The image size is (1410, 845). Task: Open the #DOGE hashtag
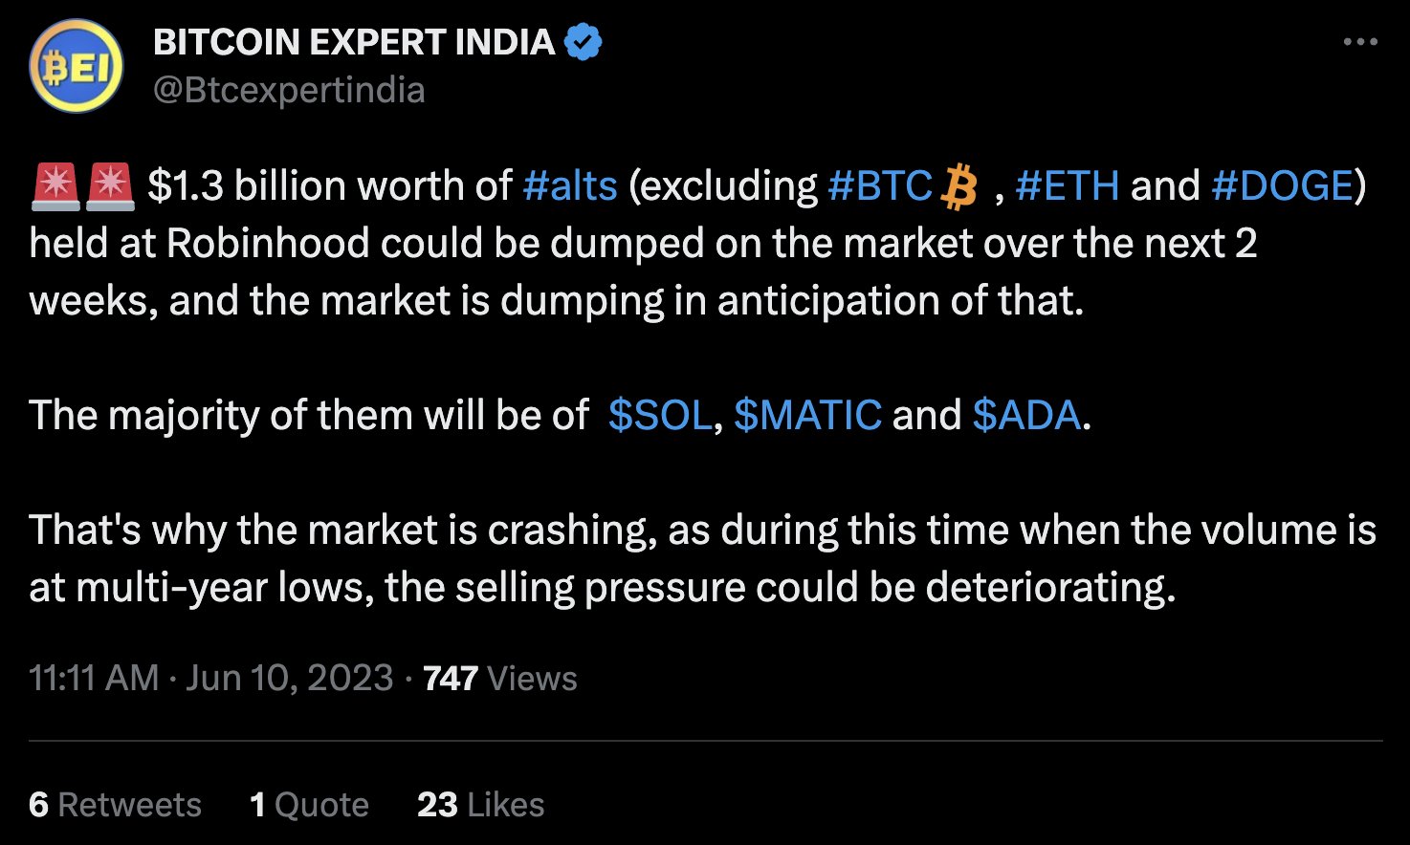pos(1282,185)
